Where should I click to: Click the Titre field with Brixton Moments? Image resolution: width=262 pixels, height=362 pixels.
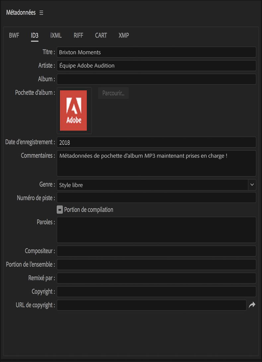coord(156,52)
